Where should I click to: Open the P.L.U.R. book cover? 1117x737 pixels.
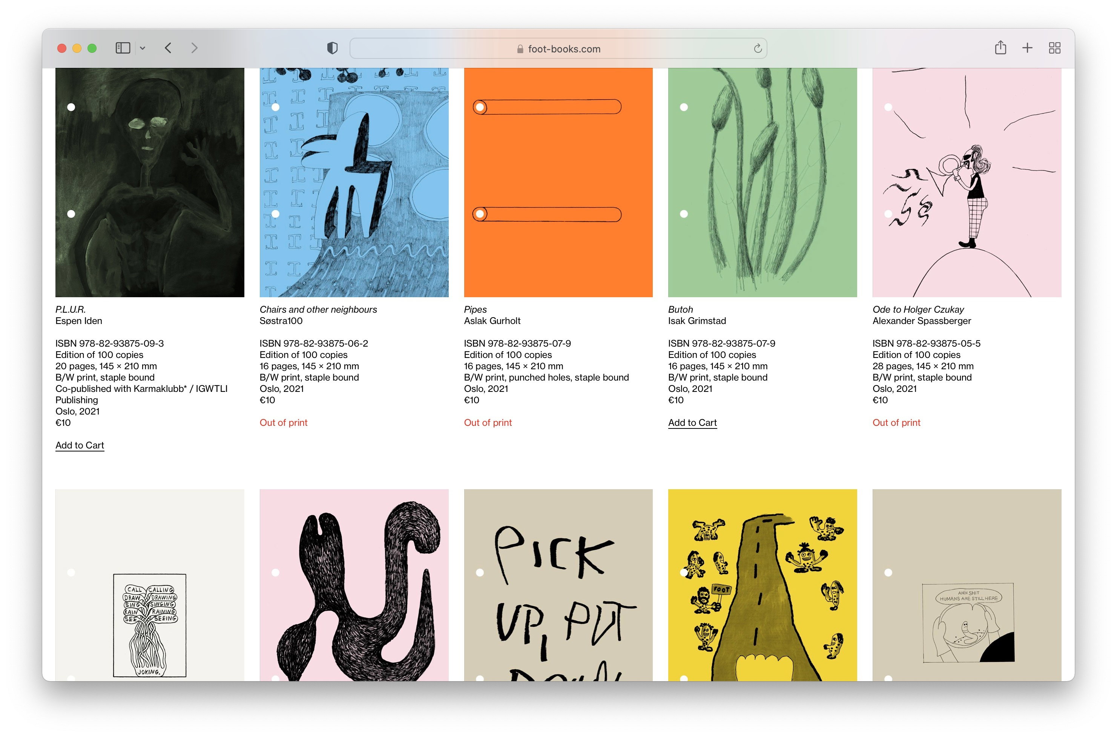150,183
